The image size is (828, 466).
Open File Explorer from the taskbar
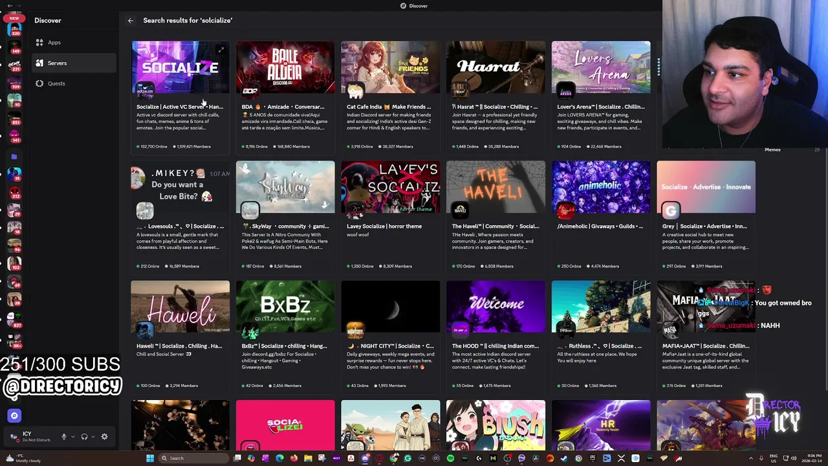pyautogui.click(x=308, y=458)
